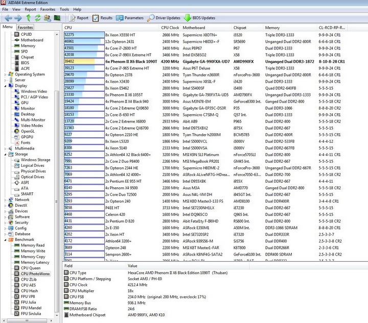Open the Report menu
Screen dimensions: 368x323
click(x=30, y=9)
